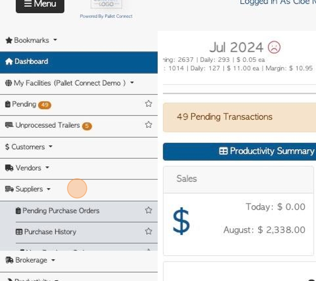Screen dimensions: 316x281
Task: Expand the Brokerage menu section
Action: pos(30,260)
